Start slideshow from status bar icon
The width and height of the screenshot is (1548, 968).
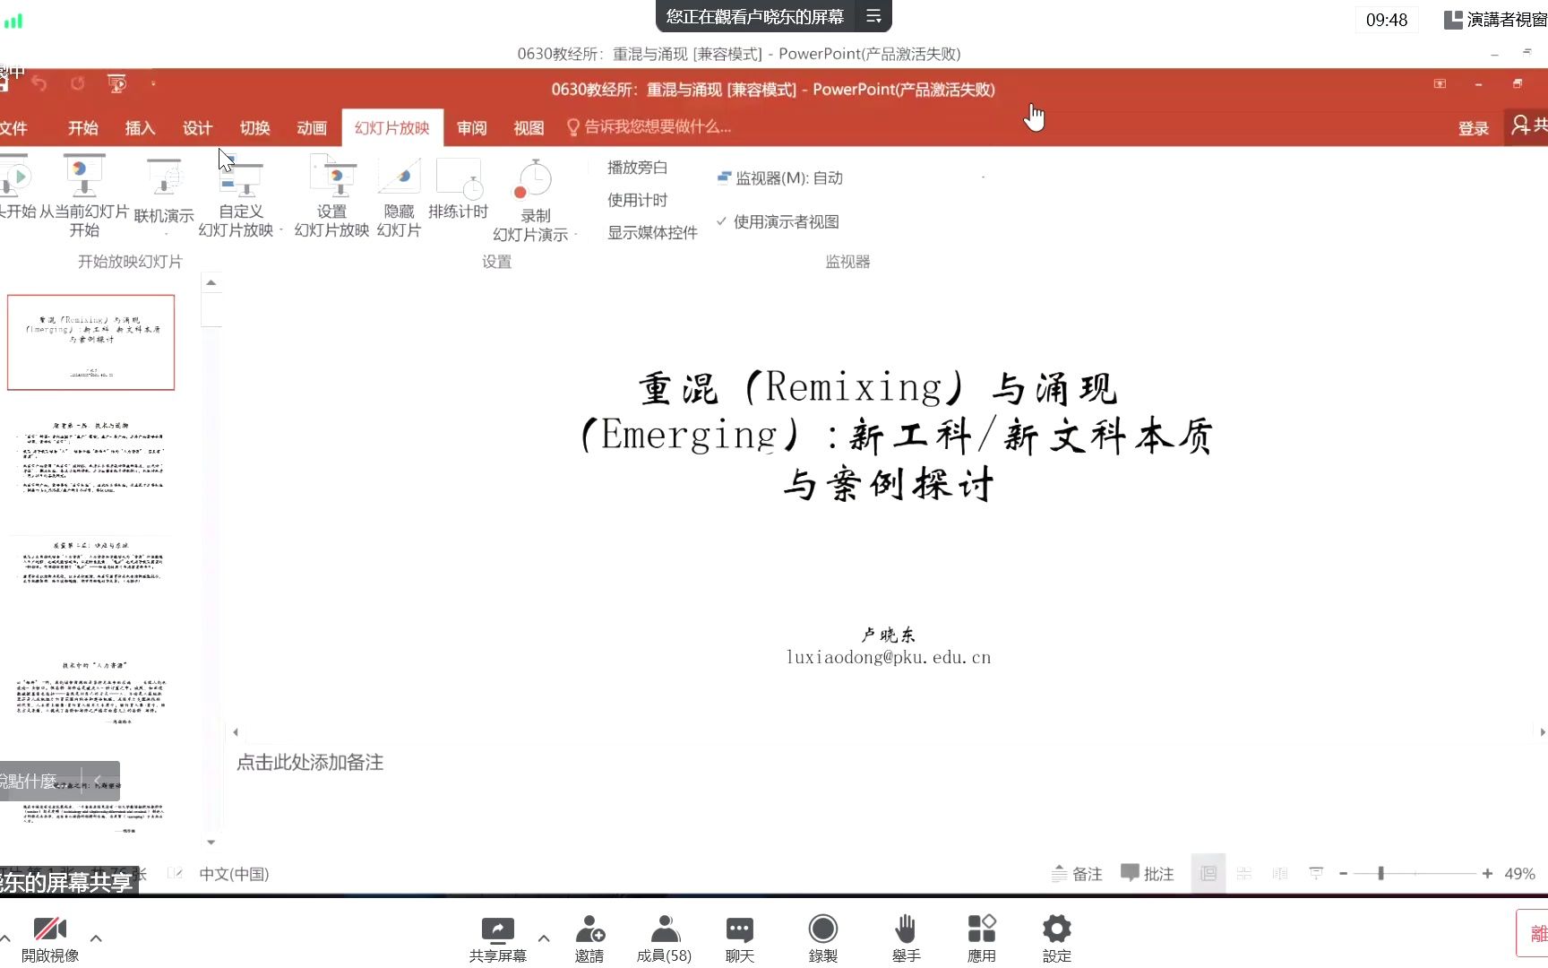click(1315, 873)
